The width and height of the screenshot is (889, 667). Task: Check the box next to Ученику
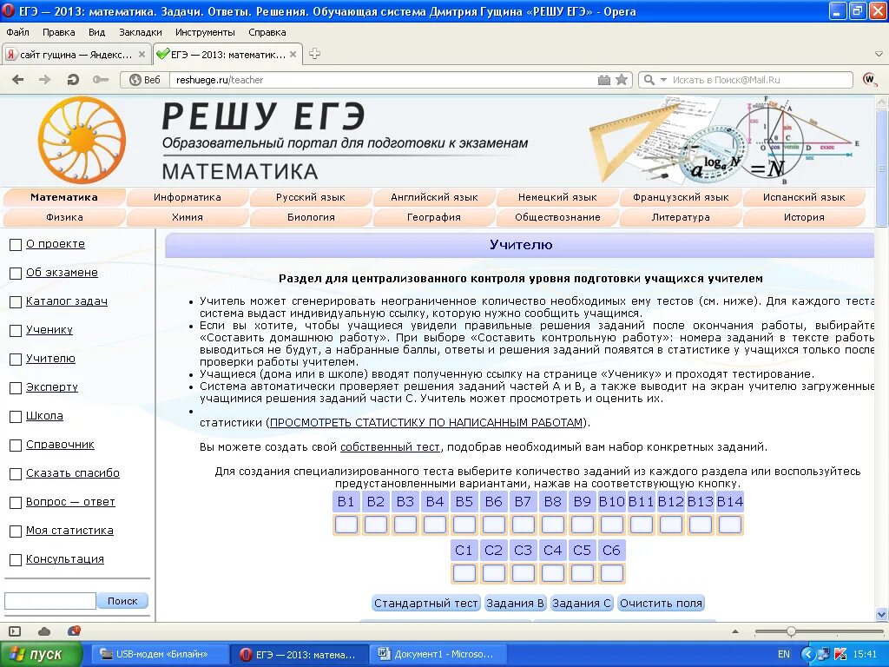[x=16, y=331]
